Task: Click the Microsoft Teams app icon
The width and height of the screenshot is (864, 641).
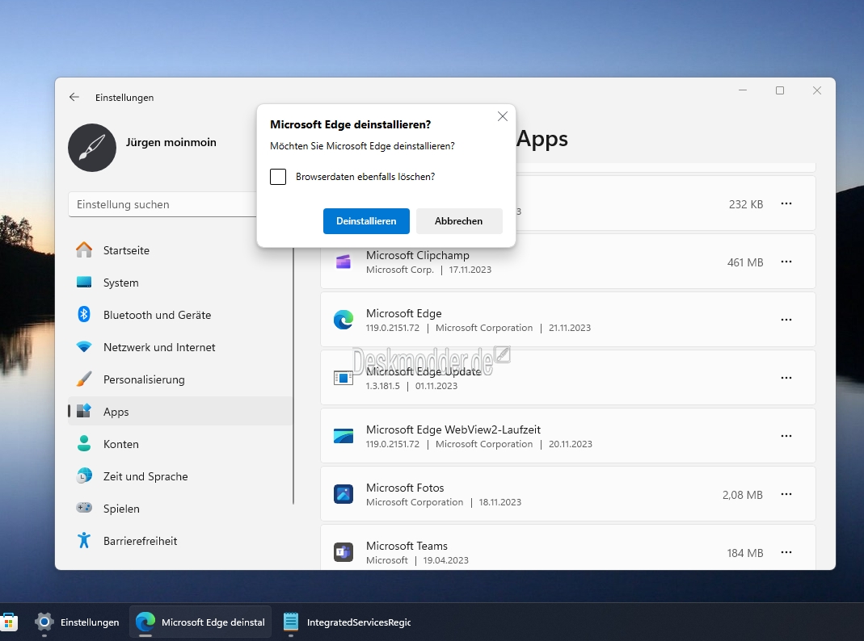Action: click(343, 552)
